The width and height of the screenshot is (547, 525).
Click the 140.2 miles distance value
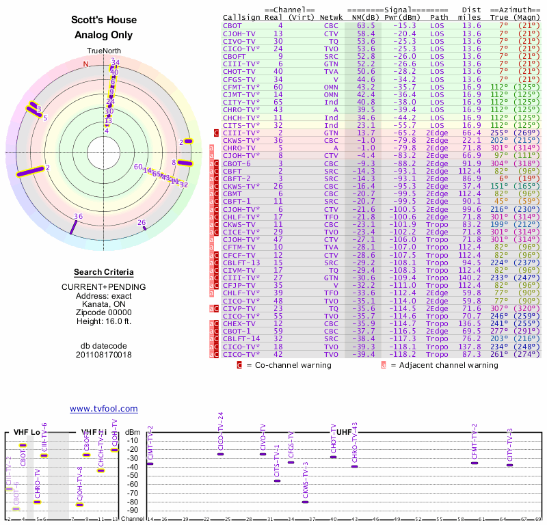[470, 278]
